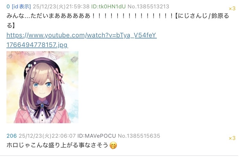Click post number 0 at the thread top
This screenshot has height=157, width=241.
point(8,7)
